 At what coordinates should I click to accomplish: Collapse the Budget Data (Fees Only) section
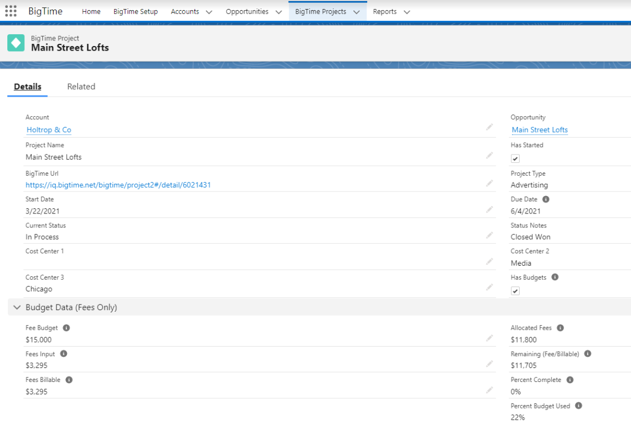click(17, 307)
